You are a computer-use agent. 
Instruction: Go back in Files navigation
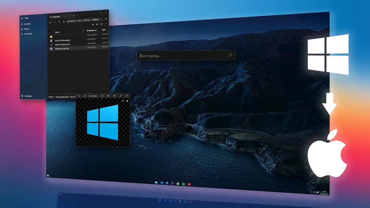[x=50, y=22]
